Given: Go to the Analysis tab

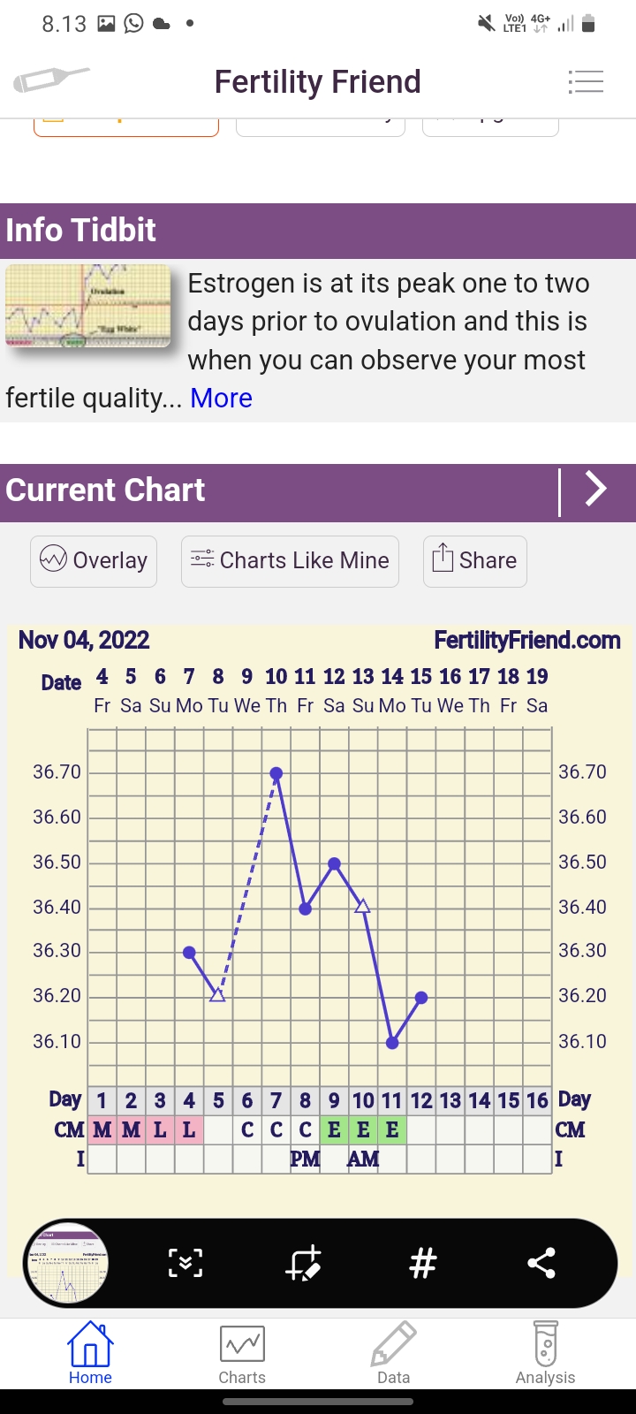Looking at the screenshot, I should (x=545, y=1353).
